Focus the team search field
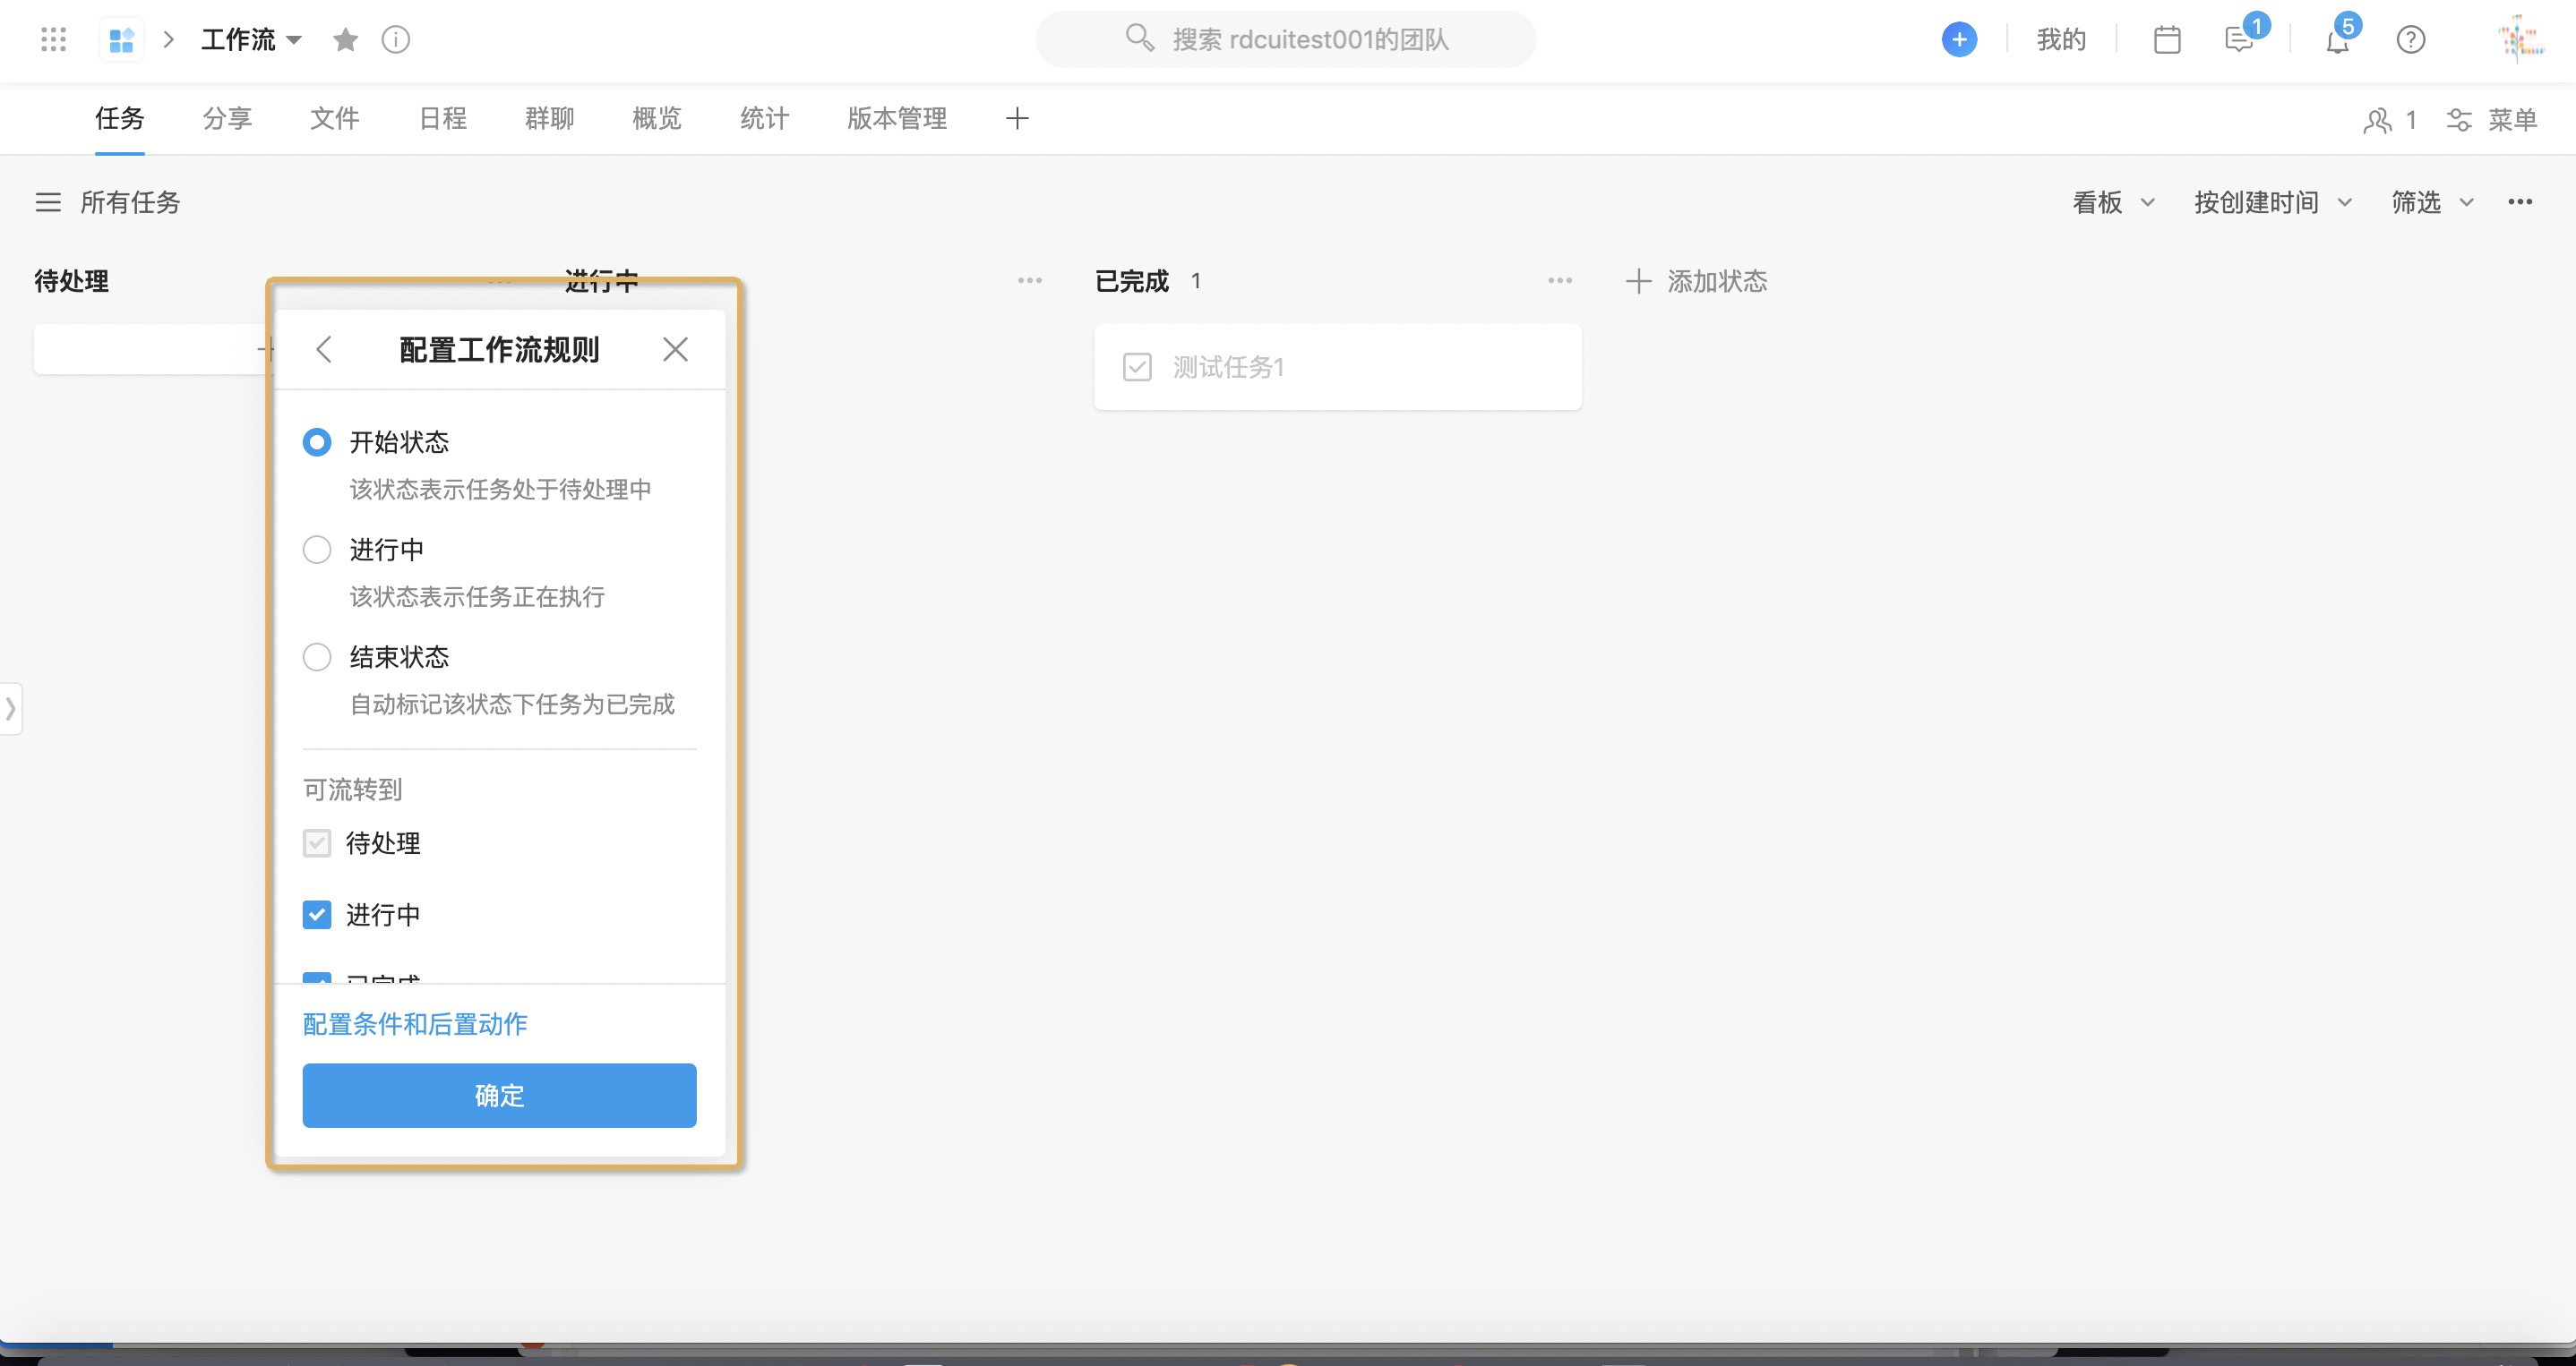Screen dimensions: 2576x1366 tap(1285, 39)
